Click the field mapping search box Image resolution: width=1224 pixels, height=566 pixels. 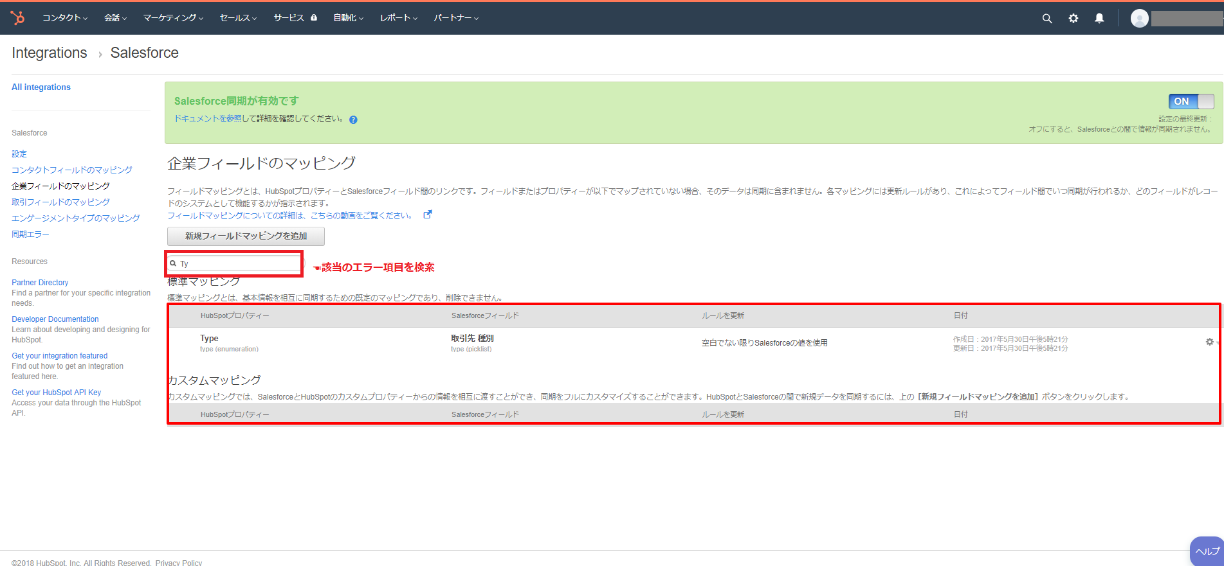[x=238, y=263]
